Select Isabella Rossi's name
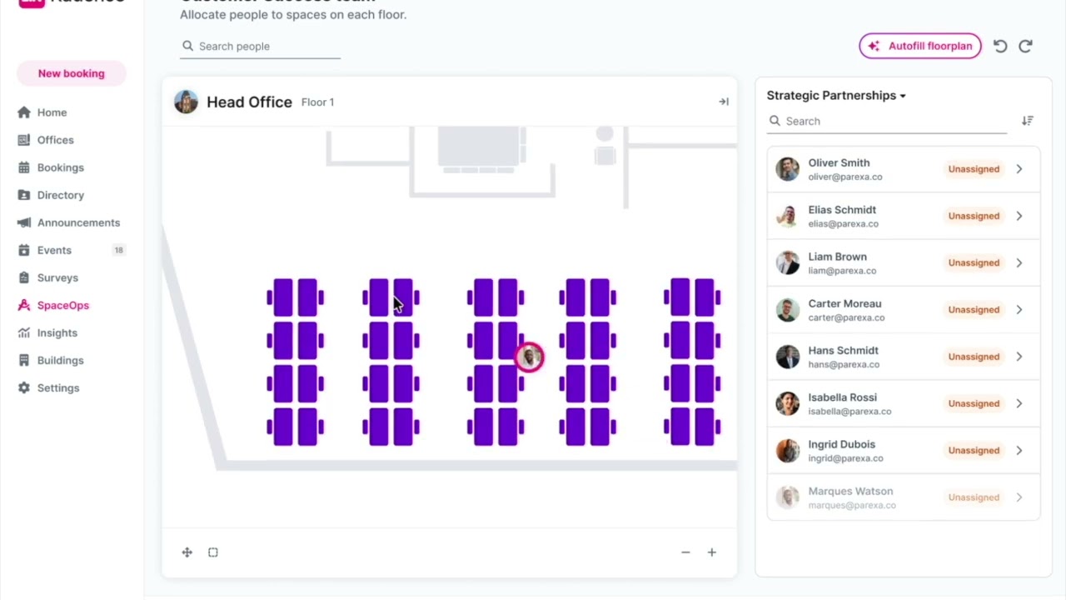The image size is (1066, 600). [x=842, y=397]
